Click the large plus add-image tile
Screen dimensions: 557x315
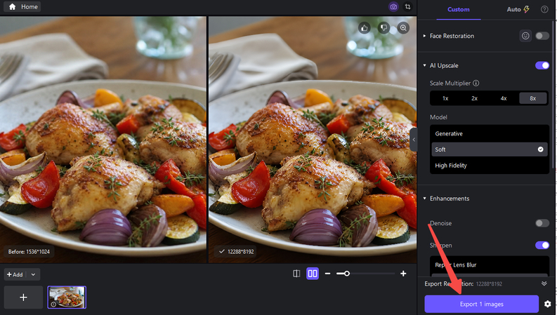point(23,297)
